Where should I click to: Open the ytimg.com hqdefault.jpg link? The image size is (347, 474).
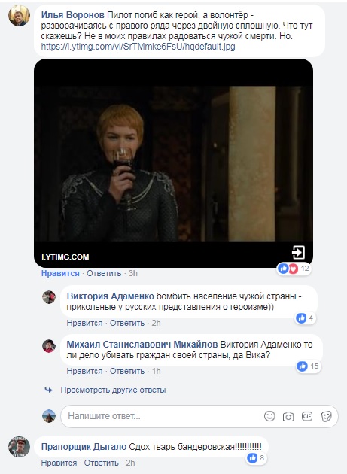[138, 47]
